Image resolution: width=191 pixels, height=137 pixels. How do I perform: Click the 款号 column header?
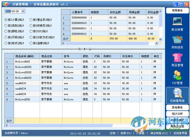coord(72,56)
